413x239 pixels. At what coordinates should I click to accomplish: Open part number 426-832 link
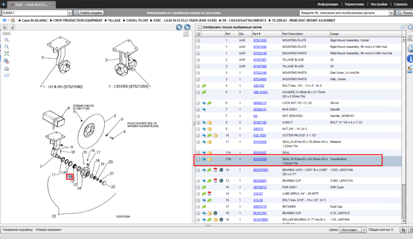click(x=259, y=86)
